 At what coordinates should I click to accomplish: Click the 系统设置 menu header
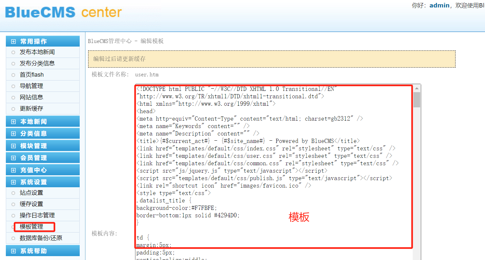[x=43, y=182]
